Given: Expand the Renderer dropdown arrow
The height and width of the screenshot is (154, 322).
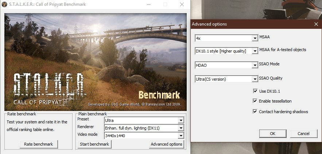Looking at the screenshot, I should (181, 128).
